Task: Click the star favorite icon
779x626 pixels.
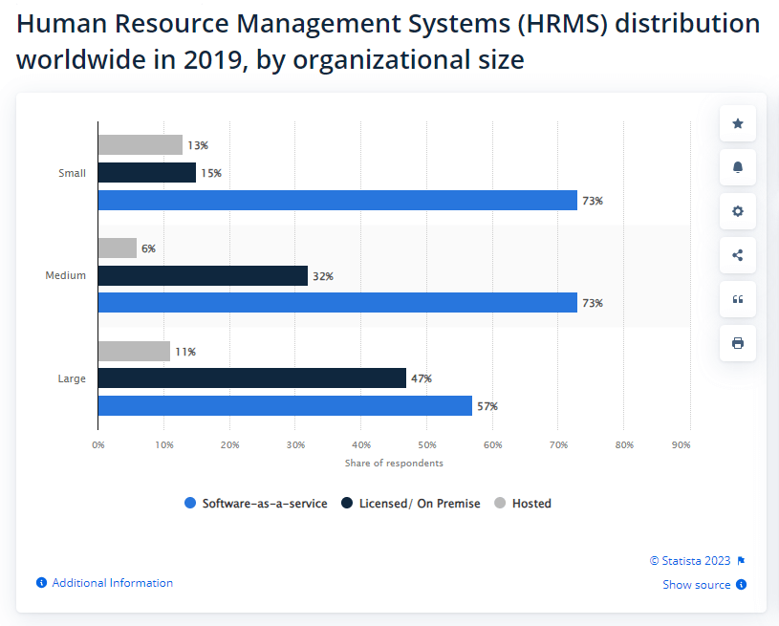Action: (x=737, y=124)
